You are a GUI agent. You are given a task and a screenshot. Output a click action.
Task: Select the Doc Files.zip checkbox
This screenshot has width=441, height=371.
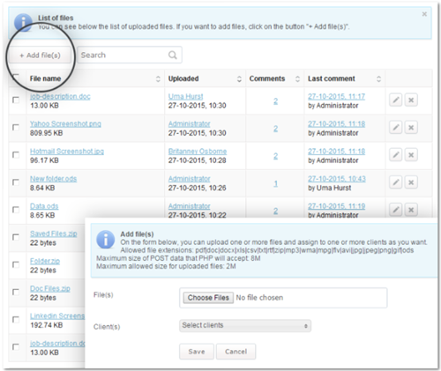click(x=16, y=292)
